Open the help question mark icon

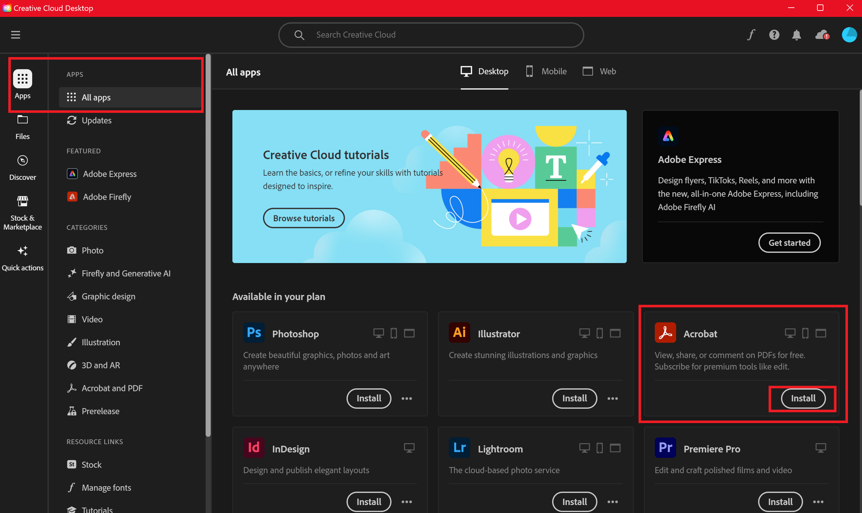774,34
